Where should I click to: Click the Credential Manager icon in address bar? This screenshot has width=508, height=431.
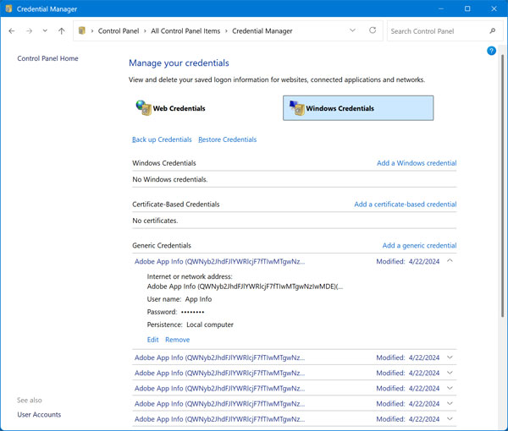(82, 30)
